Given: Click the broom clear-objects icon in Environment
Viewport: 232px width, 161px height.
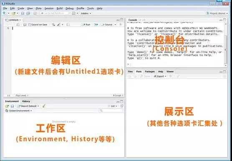Looking at the screenshot, I should [44, 106].
